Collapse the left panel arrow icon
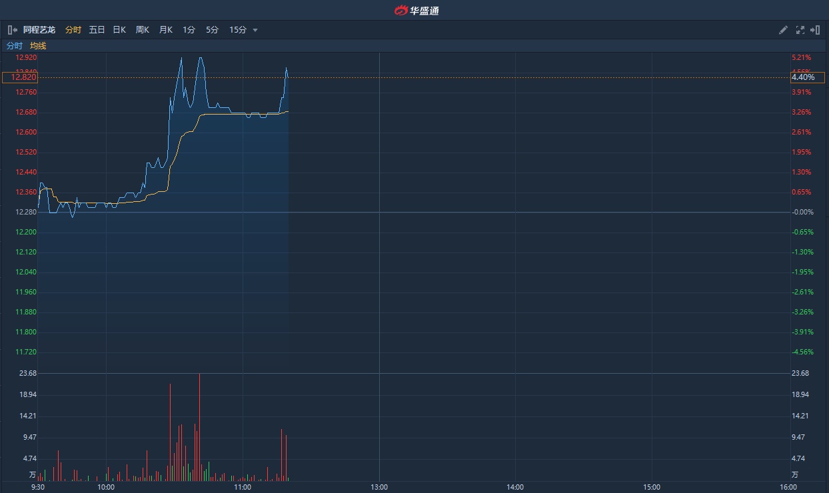The height and width of the screenshot is (493, 829). 12,30
